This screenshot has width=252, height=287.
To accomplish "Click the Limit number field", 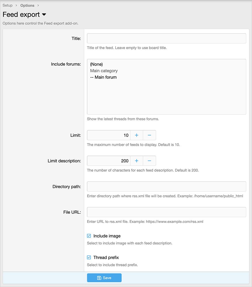I will pos(109,135).
